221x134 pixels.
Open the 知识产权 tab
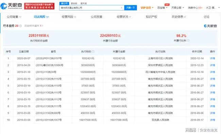[x=151, y=17]
